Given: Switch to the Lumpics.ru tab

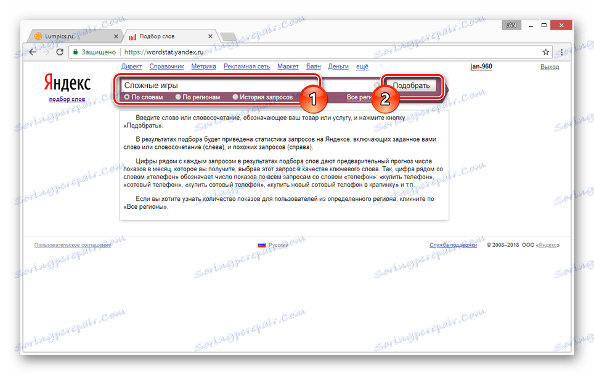Looking at the screenshot, I should click(x=75, y=36).
